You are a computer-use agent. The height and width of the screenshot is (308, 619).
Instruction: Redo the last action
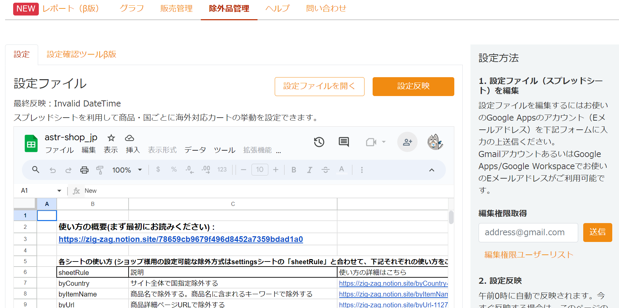(x=69, y=170)
